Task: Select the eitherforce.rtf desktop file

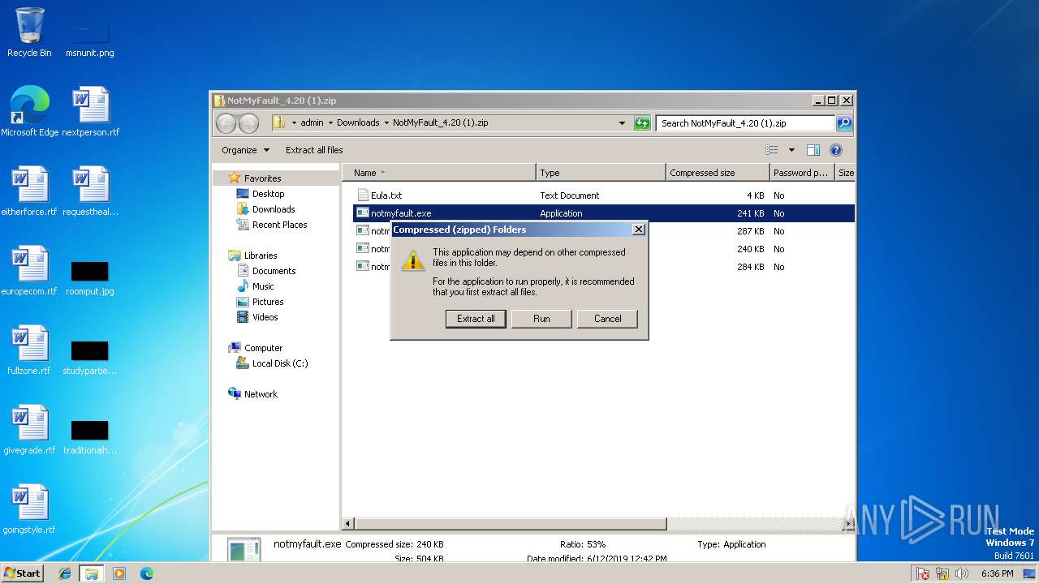Action: pos(29,191)
